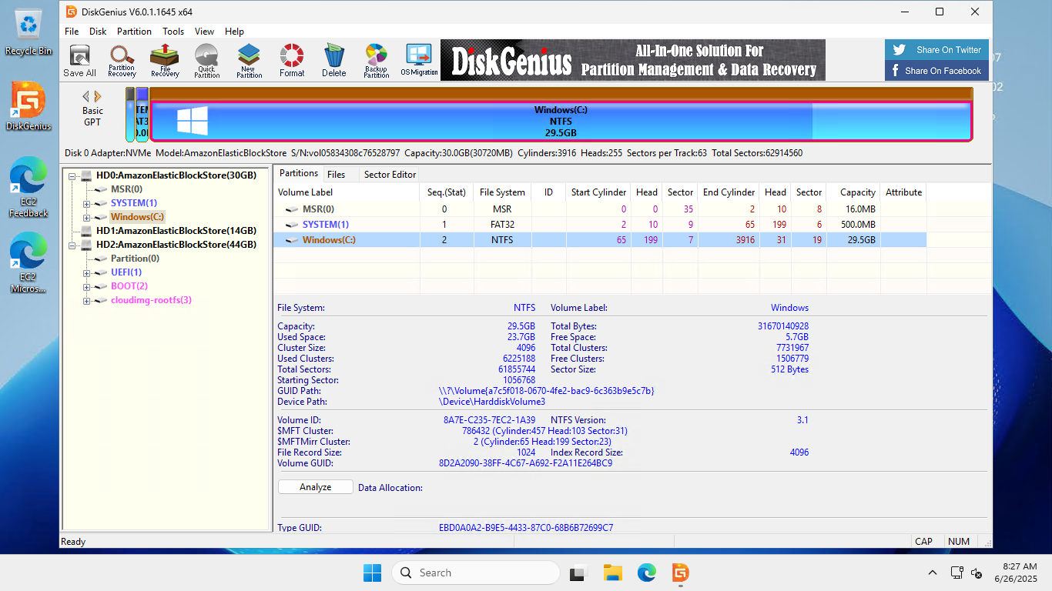Expand the cloudimg-rootfs(3) tree node
The image size is (1052, 591).
pyautogui.click(x=87, y=300)
